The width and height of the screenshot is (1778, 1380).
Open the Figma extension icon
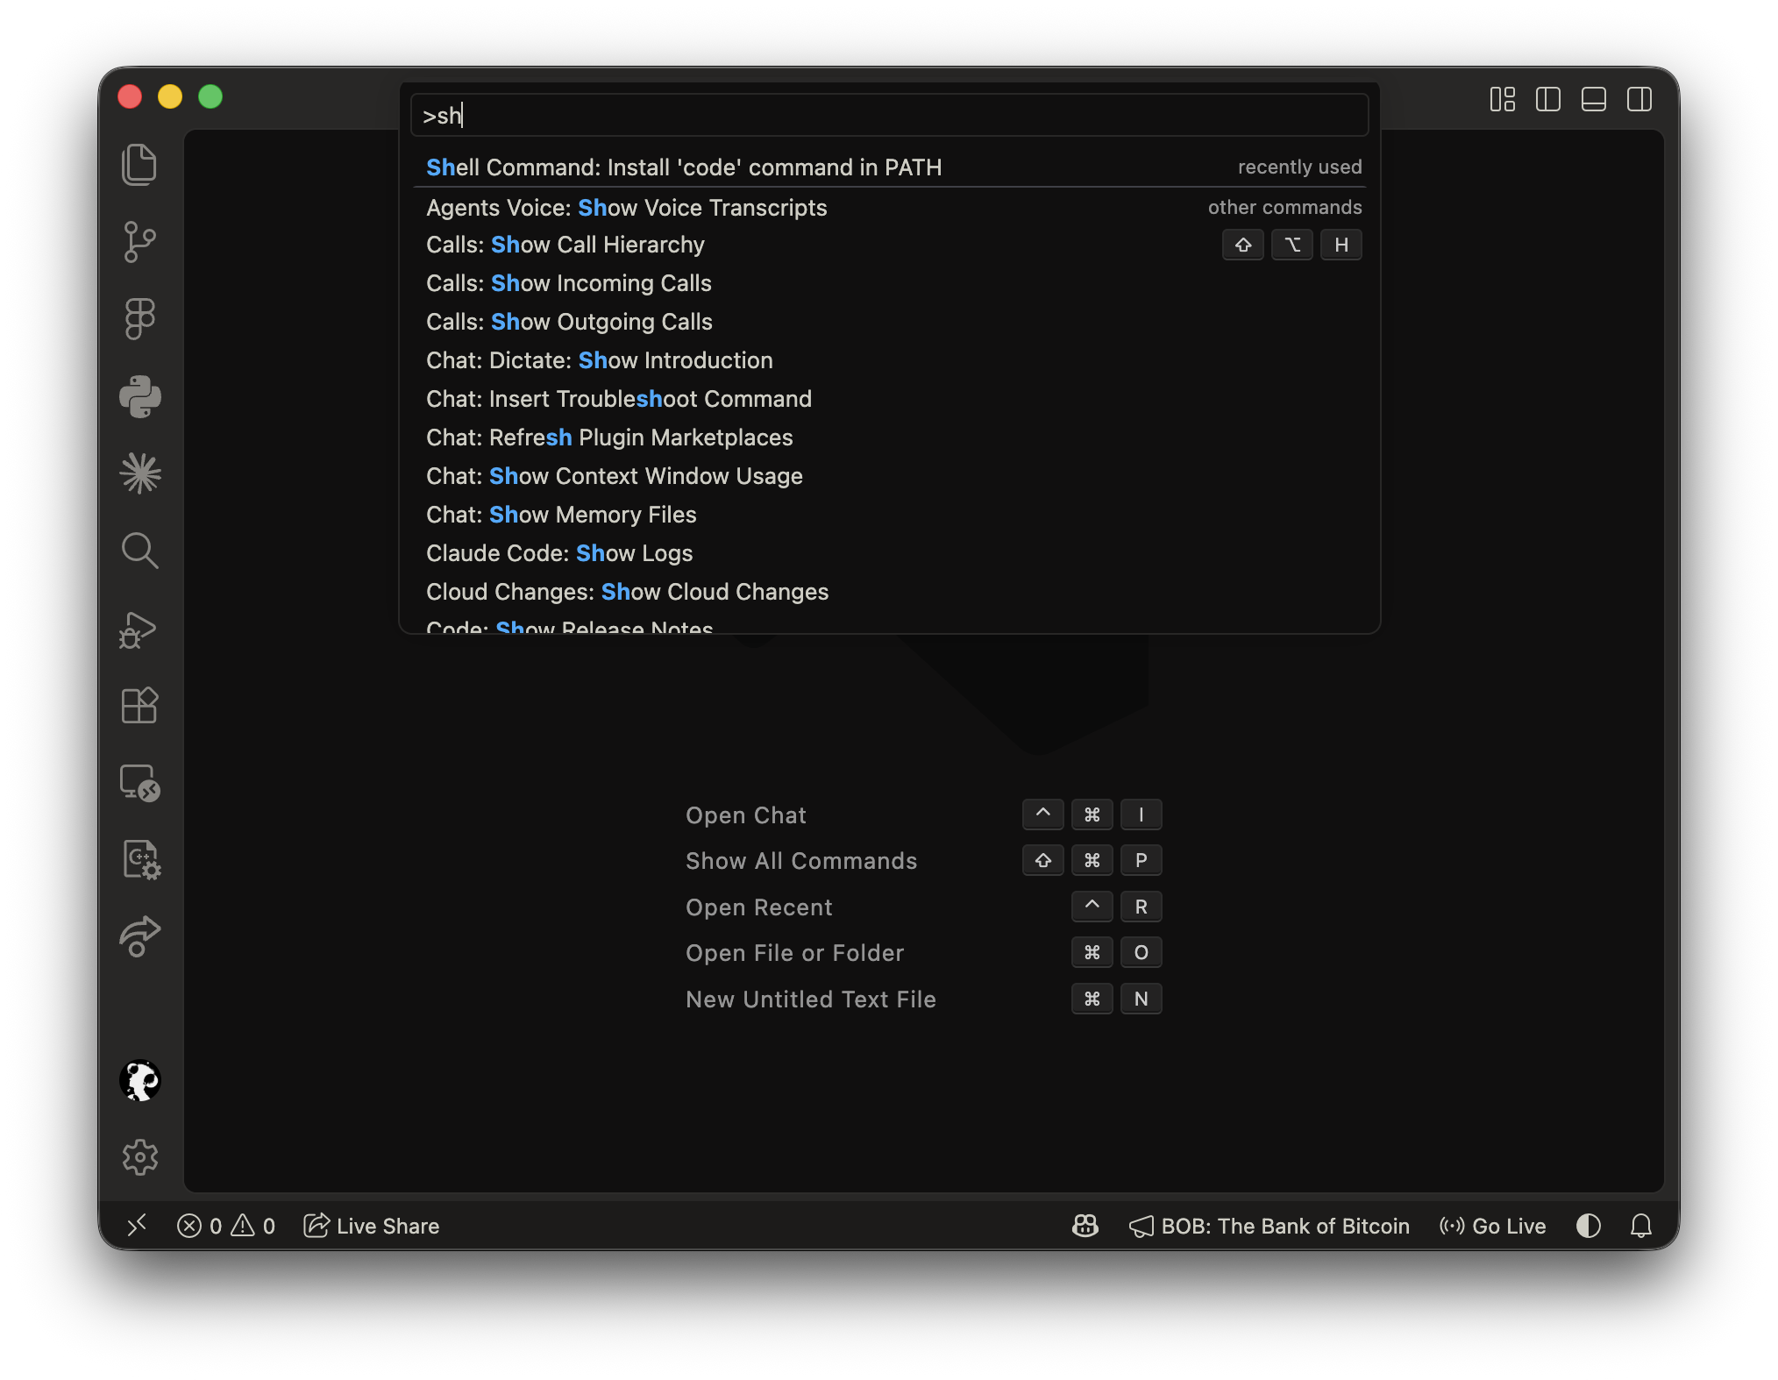click(139, 319)
